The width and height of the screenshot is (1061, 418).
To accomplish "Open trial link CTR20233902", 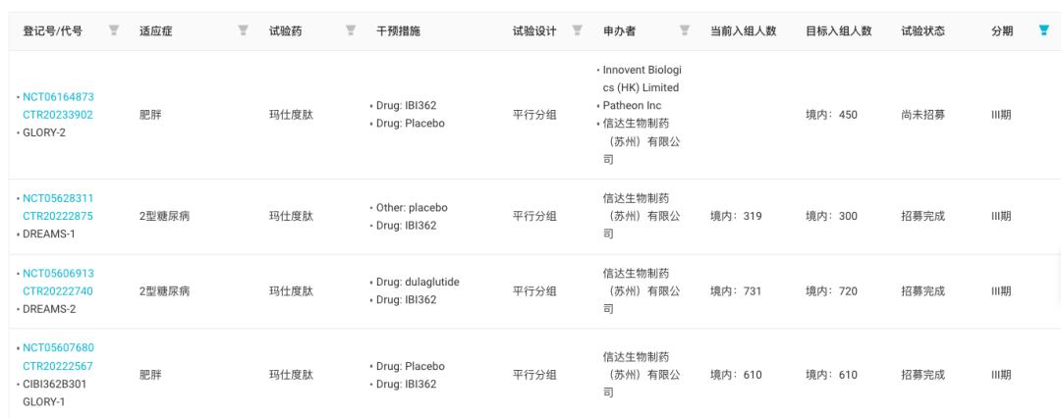I will [58, 114].
